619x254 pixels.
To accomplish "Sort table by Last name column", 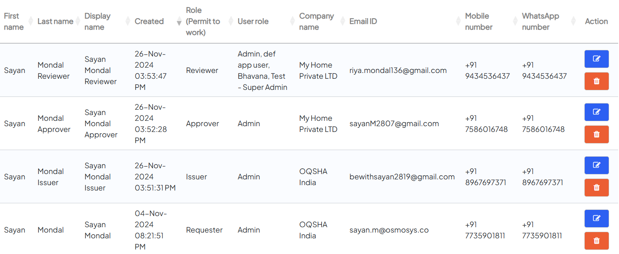I will coord(55,21).
